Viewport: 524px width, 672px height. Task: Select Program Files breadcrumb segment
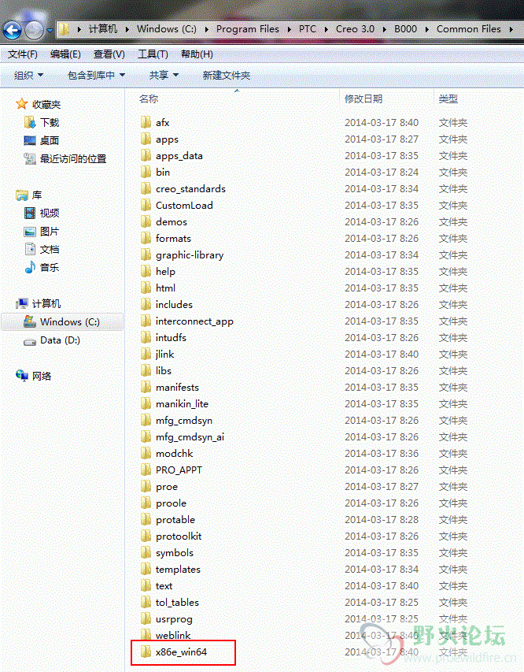click(x=247, y=28)
